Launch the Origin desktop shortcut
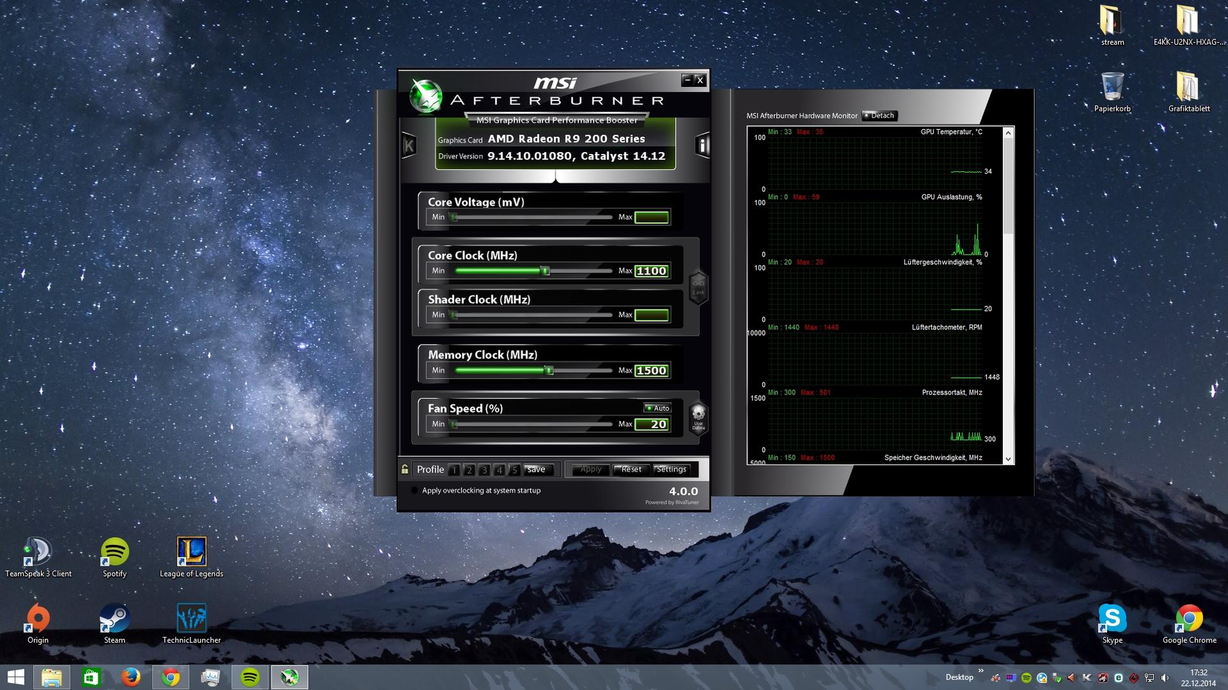 [38, 624]
